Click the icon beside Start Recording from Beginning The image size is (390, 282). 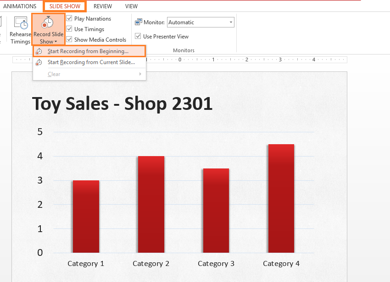[x=39, y=51]
